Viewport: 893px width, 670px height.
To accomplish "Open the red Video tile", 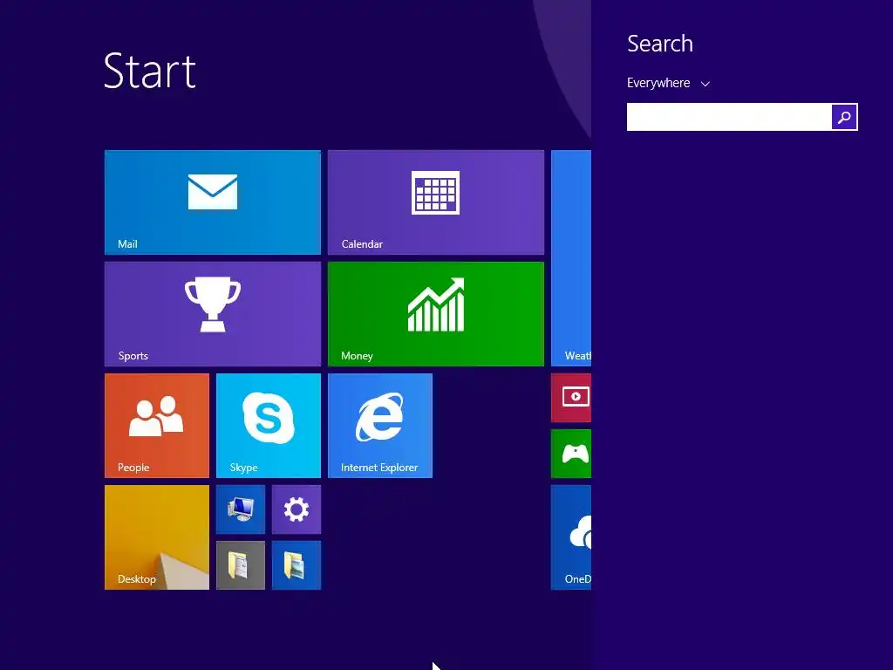I will pos(571,398).
